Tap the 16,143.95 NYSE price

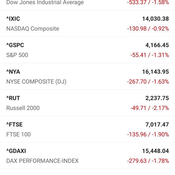pos(155,72)
